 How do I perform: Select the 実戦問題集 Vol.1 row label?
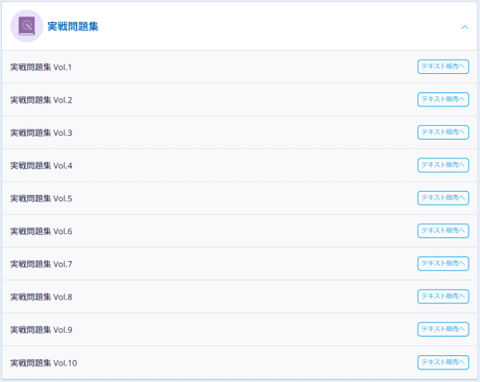pyautogui.click(x=41, y=67)
